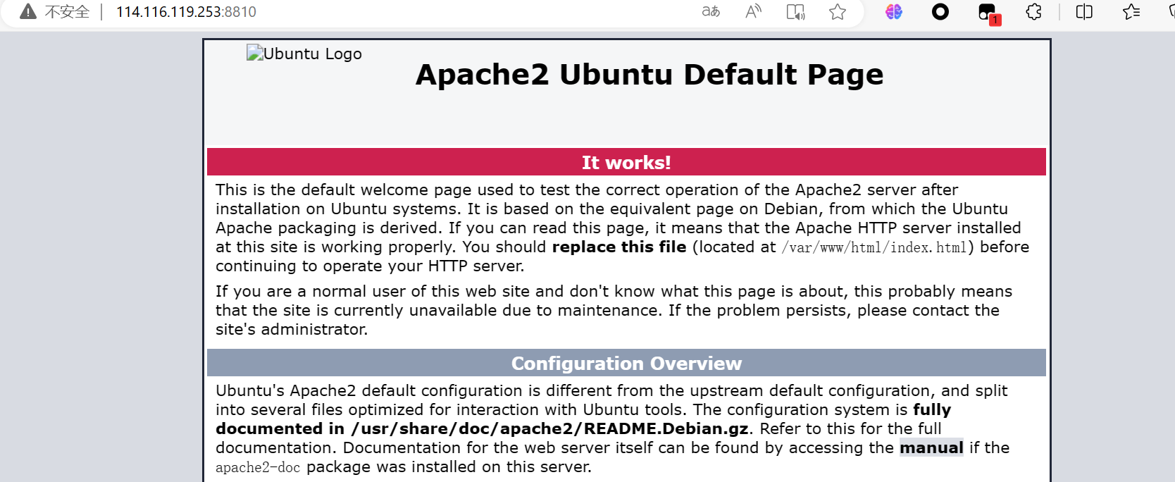Screen dimensions: 1175x482
Task: Click the not secure warning icon
Action: point(27,11)
